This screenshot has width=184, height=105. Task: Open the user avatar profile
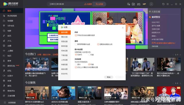pyautogui.click(x=151, y=4)
